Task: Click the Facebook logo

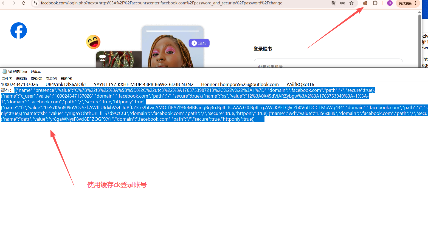Action: 19,31
